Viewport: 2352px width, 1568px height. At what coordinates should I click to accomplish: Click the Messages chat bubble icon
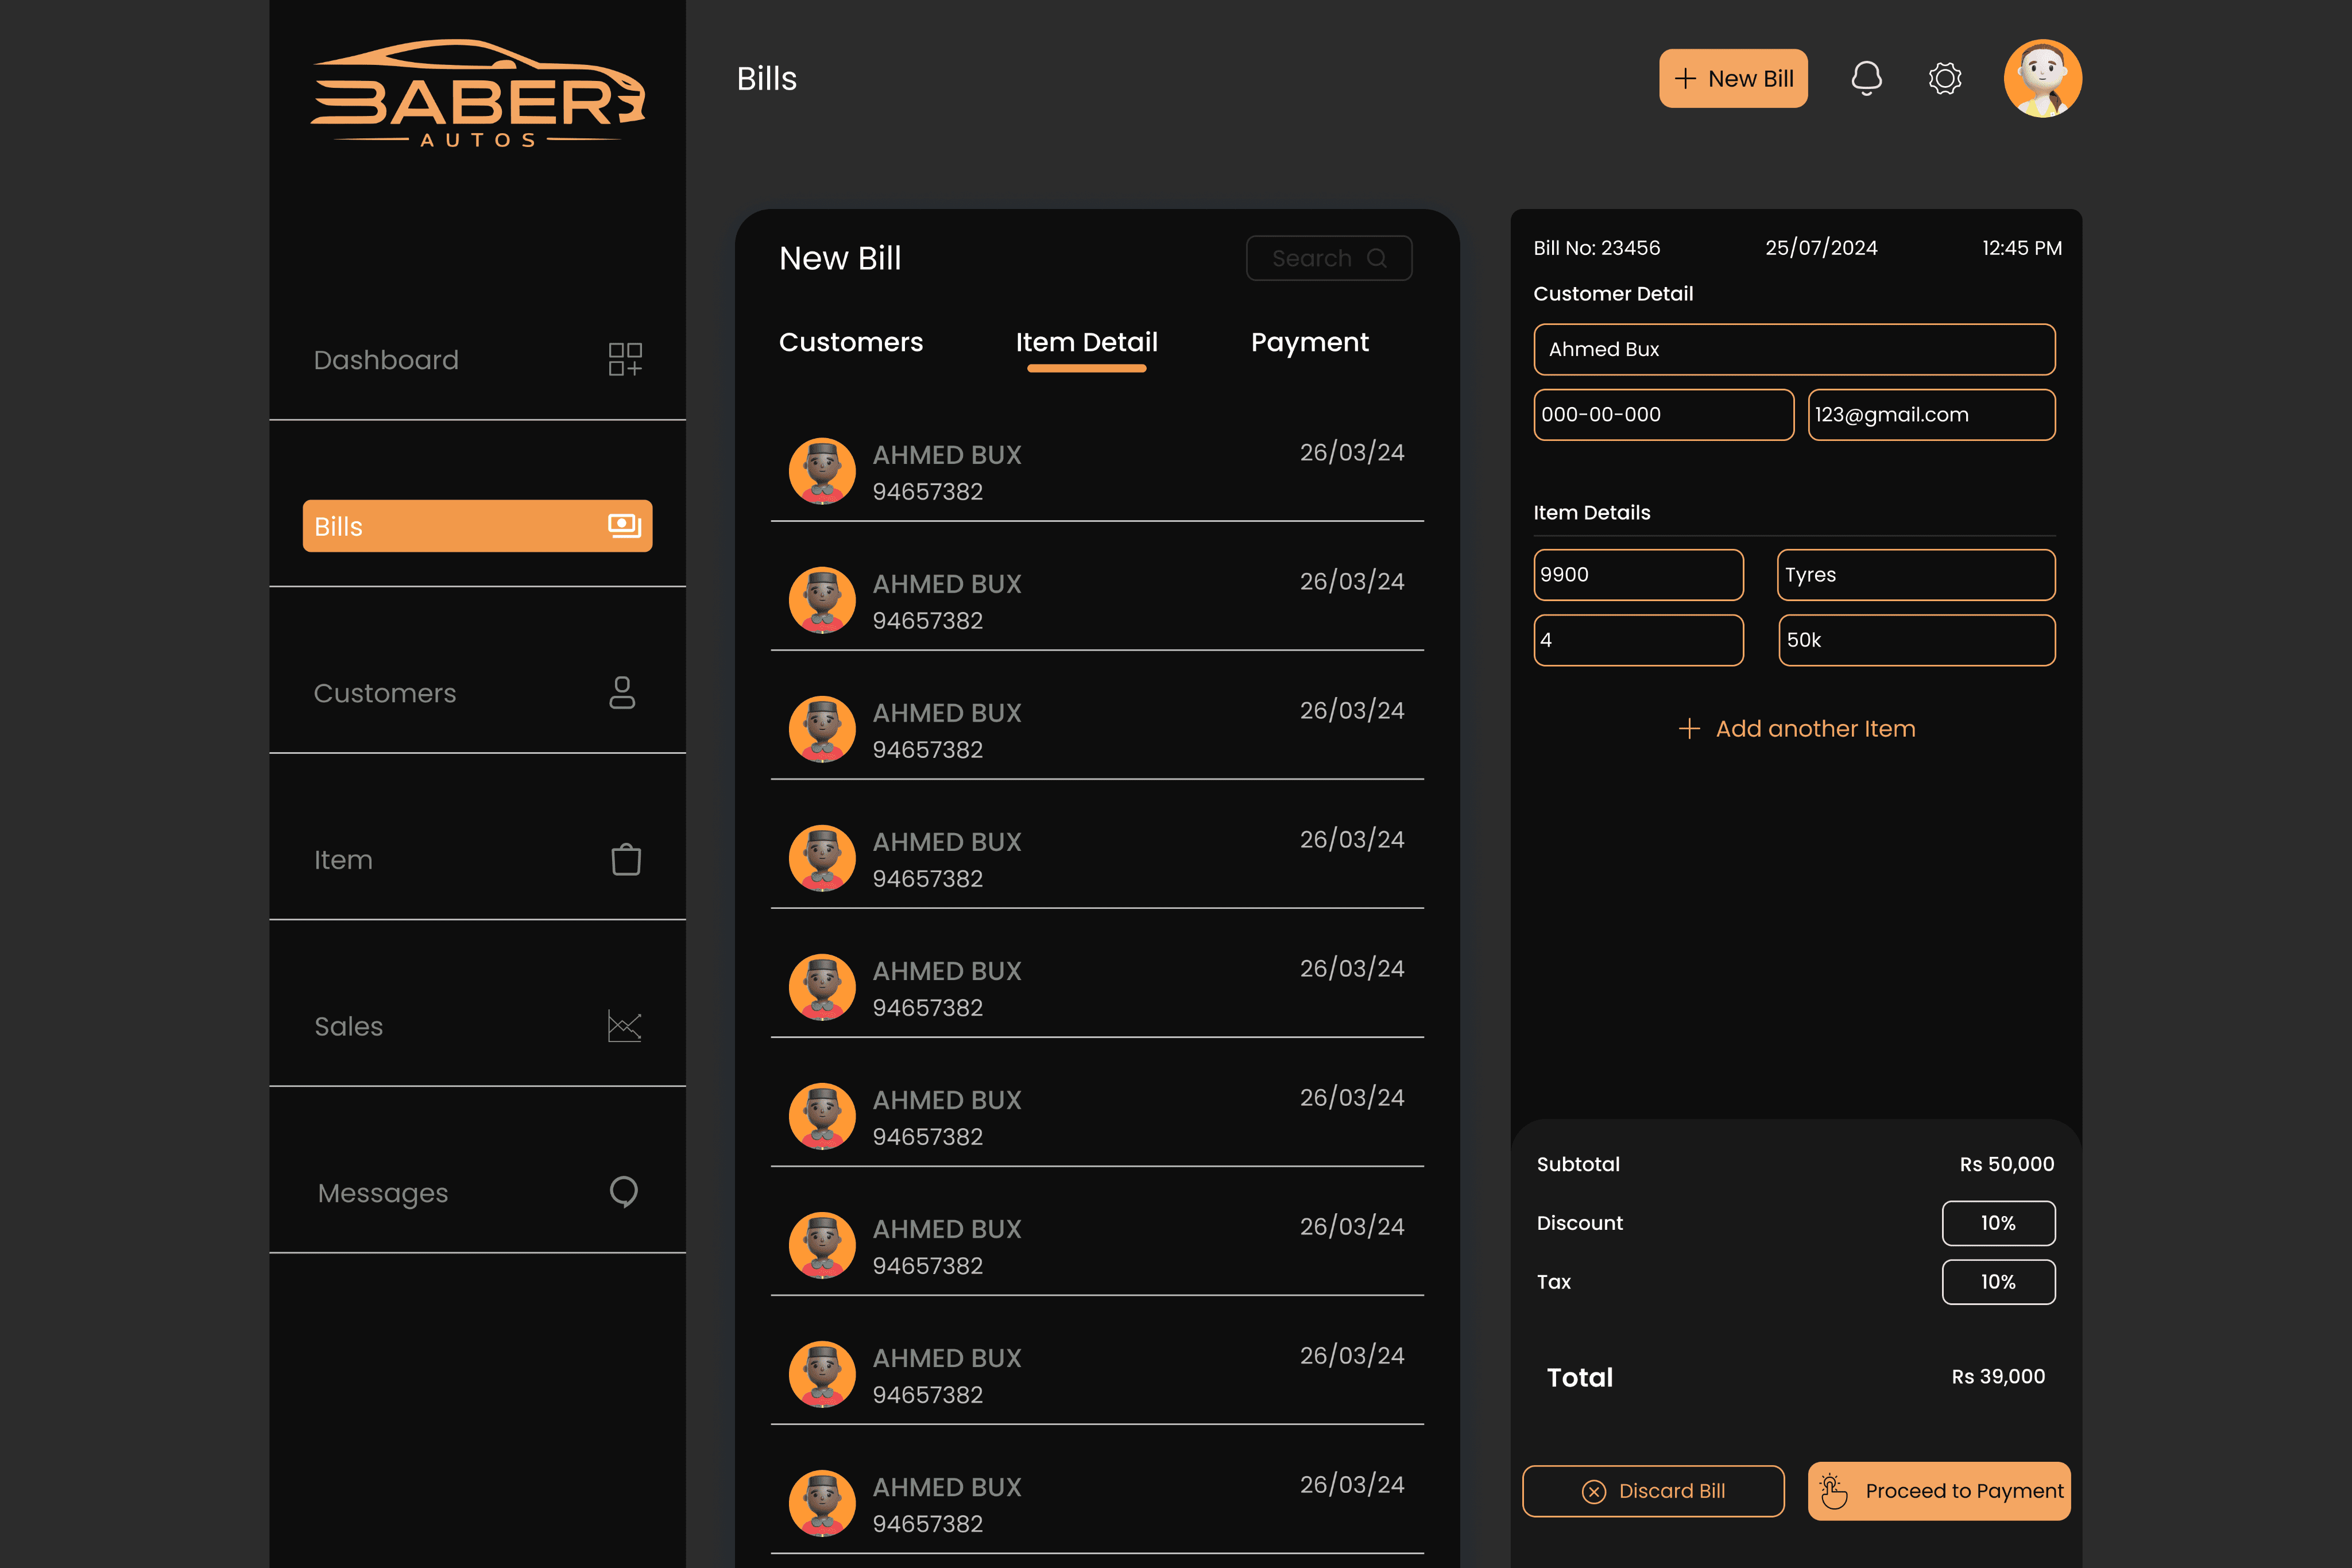(x=624, y=1192)
